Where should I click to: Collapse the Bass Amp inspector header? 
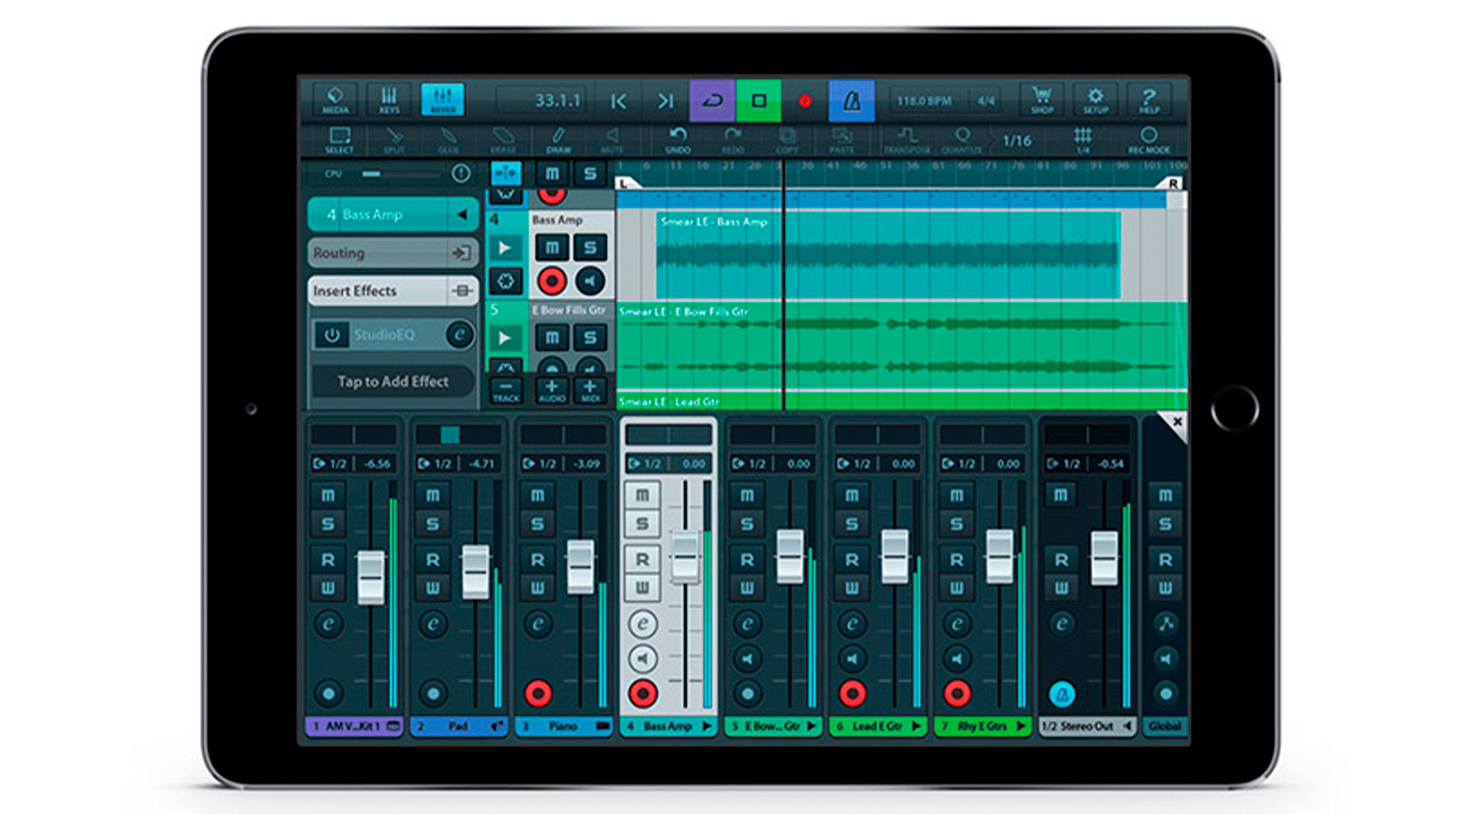click(x=461, y=215)
